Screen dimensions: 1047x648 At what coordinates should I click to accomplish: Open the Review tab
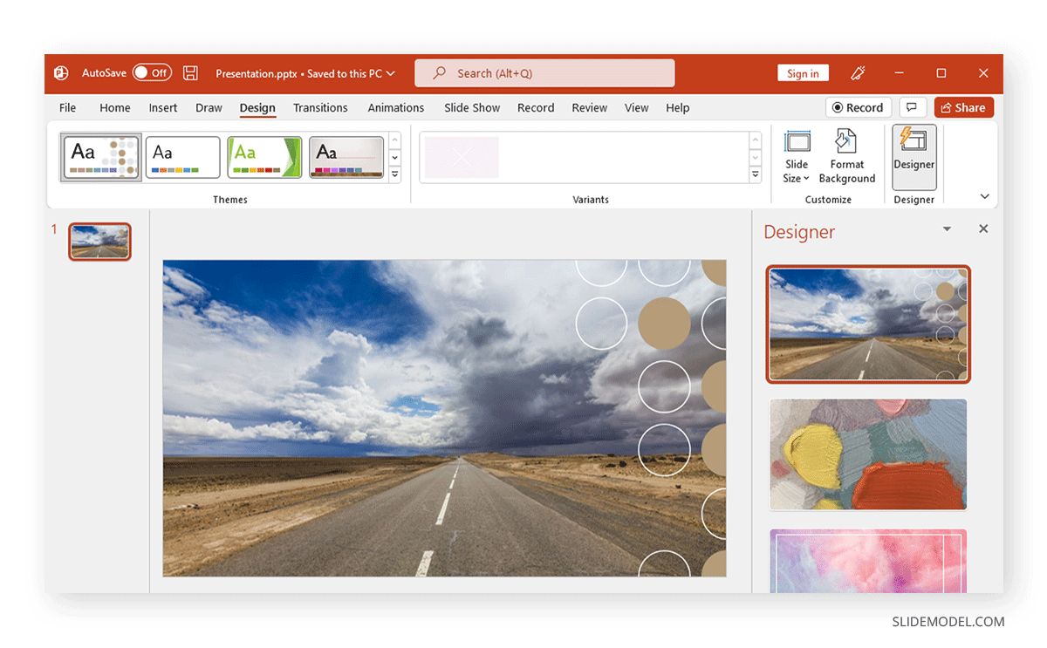point(590,107)
